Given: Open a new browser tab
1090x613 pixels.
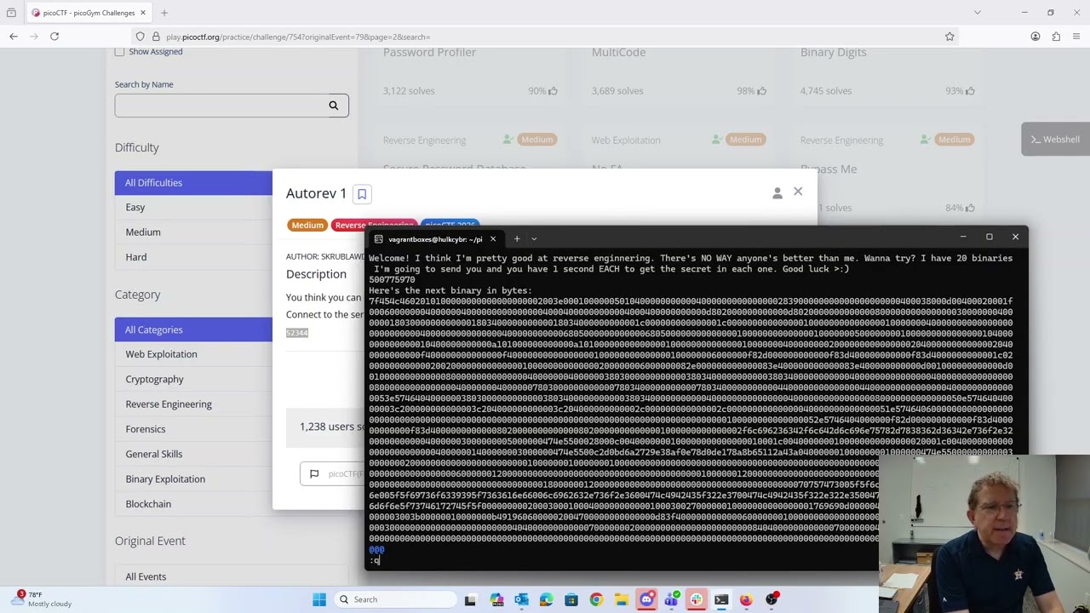Looking at the screenshot, I should point(164,13).
